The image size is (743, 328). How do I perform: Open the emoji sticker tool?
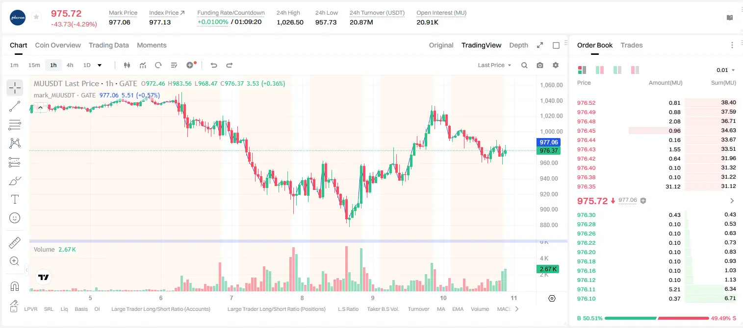point(15,218)
